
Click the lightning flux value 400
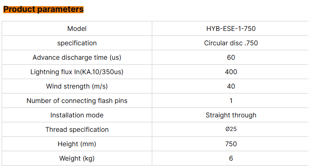coord(231,72)
